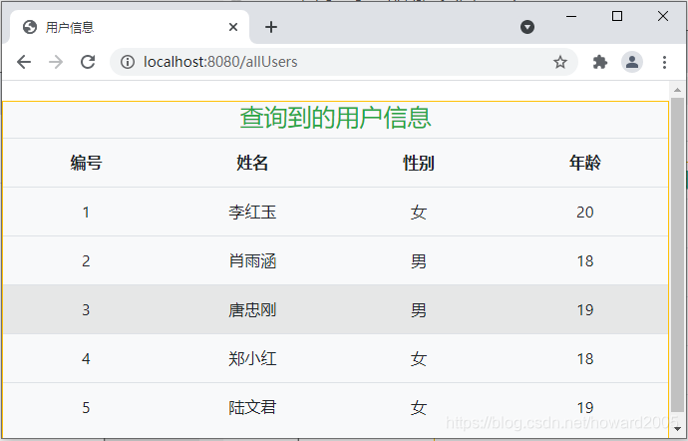Click the page scrollbar up arrow
Screen dimensions: 688x441
pyautogui.click(x=677, y=90)
